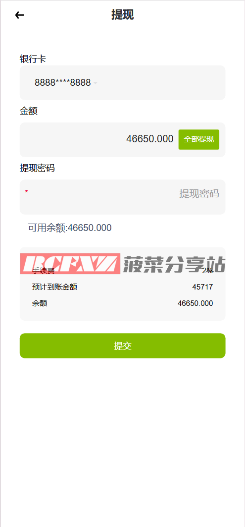Click the 提现密码 input field
Screen dimensions: 245x527
(x=123, y=197)
